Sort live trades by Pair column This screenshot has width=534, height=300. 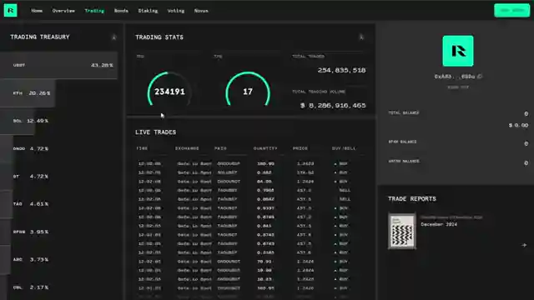(220, 148)
